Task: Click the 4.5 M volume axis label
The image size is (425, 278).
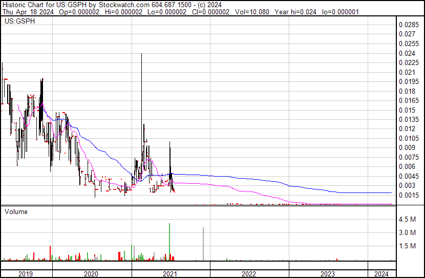Action: pyautogui.click(x=407, y=219)
